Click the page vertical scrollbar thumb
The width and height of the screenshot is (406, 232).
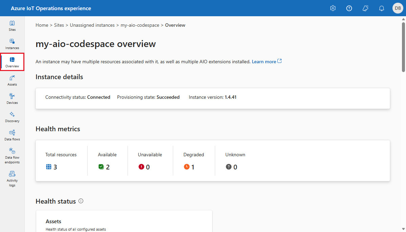403,47
